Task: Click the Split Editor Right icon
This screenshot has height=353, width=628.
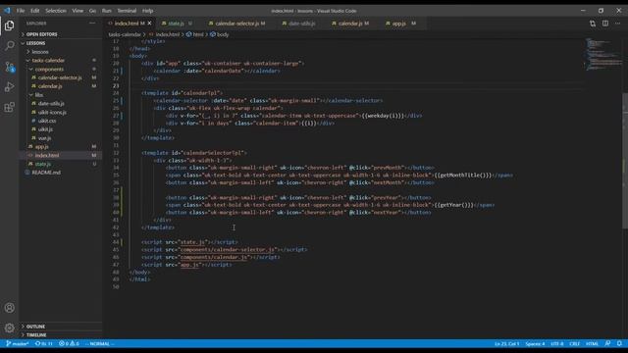Action: 605,24
